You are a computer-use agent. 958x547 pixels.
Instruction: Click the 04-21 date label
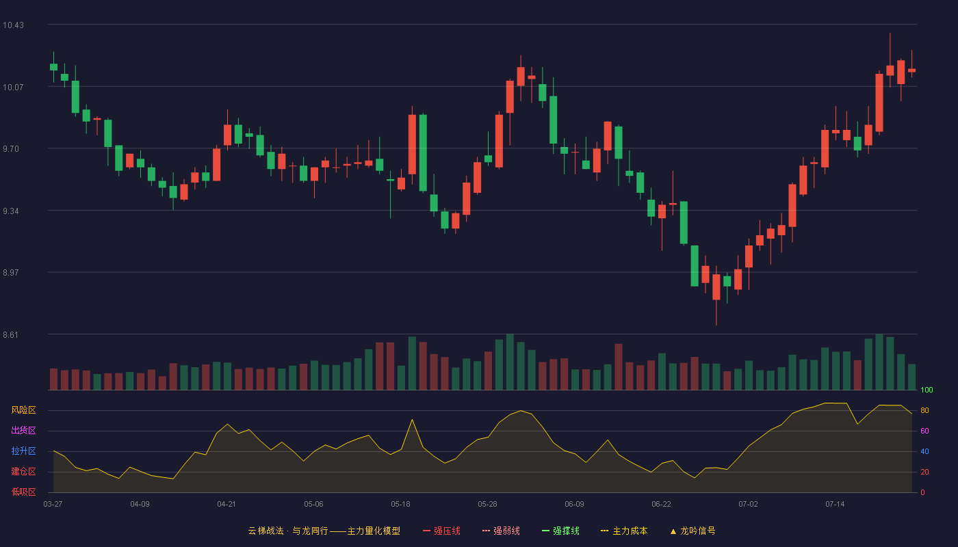[226, 504]
